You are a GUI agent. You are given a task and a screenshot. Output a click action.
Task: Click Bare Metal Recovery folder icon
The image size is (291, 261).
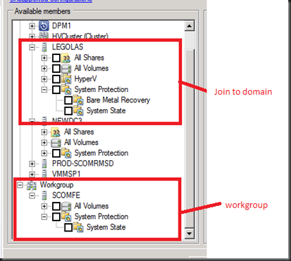pos(78,100)
